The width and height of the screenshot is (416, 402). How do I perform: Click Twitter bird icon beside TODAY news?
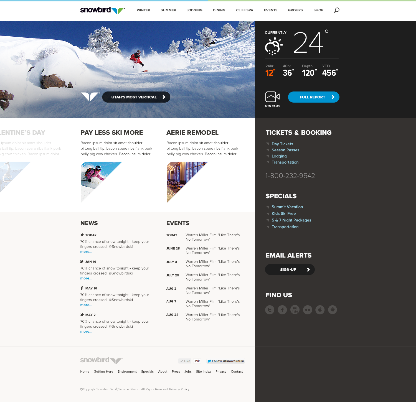82,235
